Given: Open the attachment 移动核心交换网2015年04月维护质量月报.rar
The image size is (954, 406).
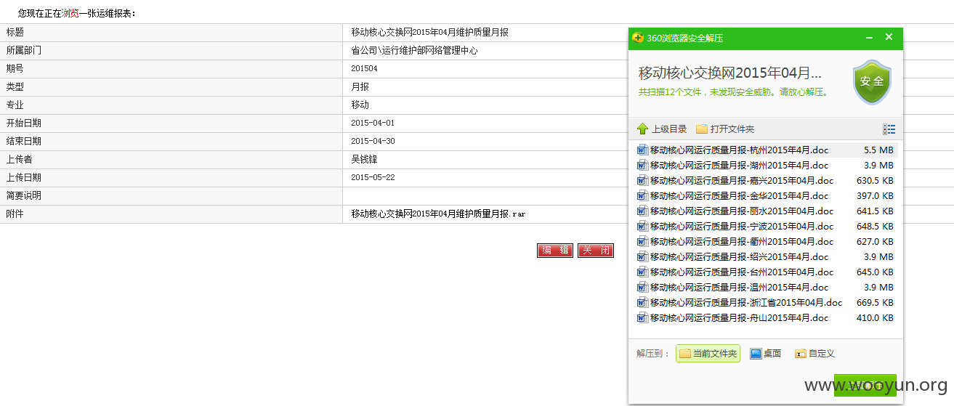Looking at the screenshot, I should [438, 214].
